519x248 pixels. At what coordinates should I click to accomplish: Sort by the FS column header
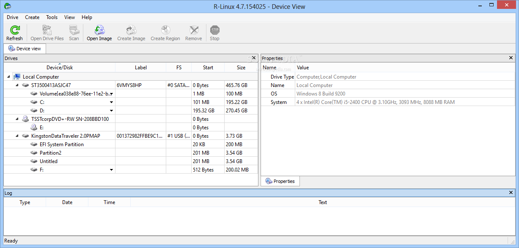[x=179, y=67]
